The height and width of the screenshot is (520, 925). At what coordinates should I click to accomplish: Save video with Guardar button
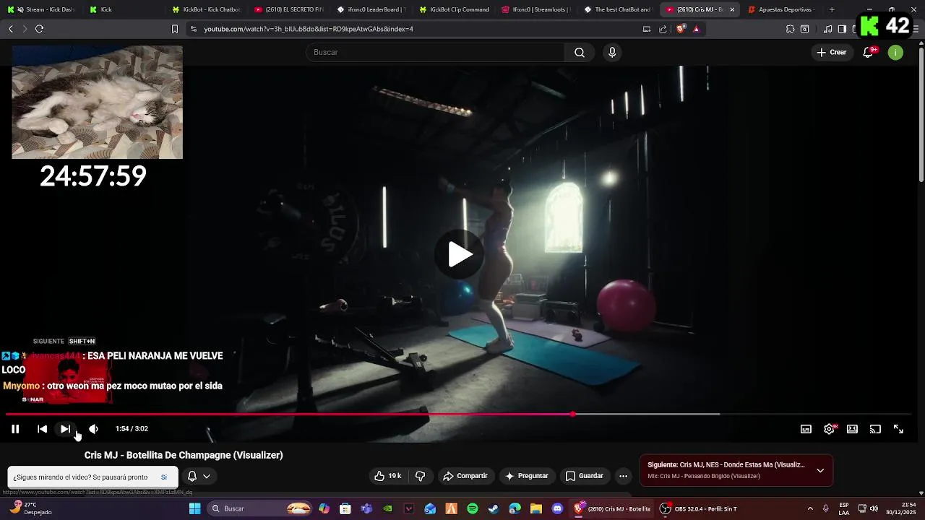coord(584,476)
